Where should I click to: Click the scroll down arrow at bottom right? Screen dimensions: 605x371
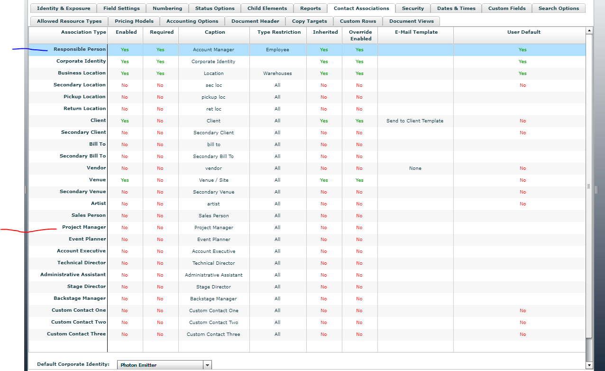point(589,365)
